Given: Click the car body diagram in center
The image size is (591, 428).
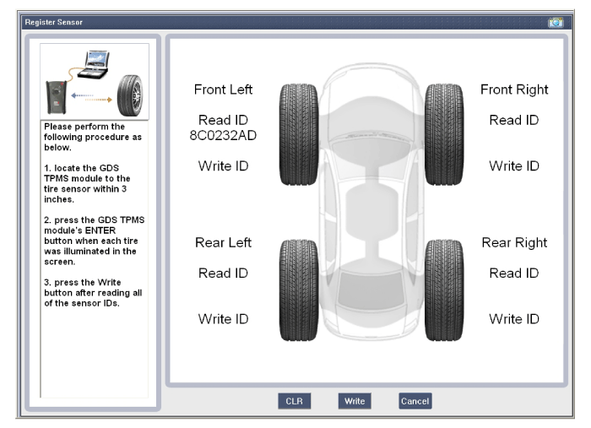Looking at the screenshot, I should (x=371, y=203).
